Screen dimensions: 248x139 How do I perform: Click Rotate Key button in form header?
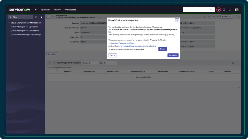(x=226, y=16)
